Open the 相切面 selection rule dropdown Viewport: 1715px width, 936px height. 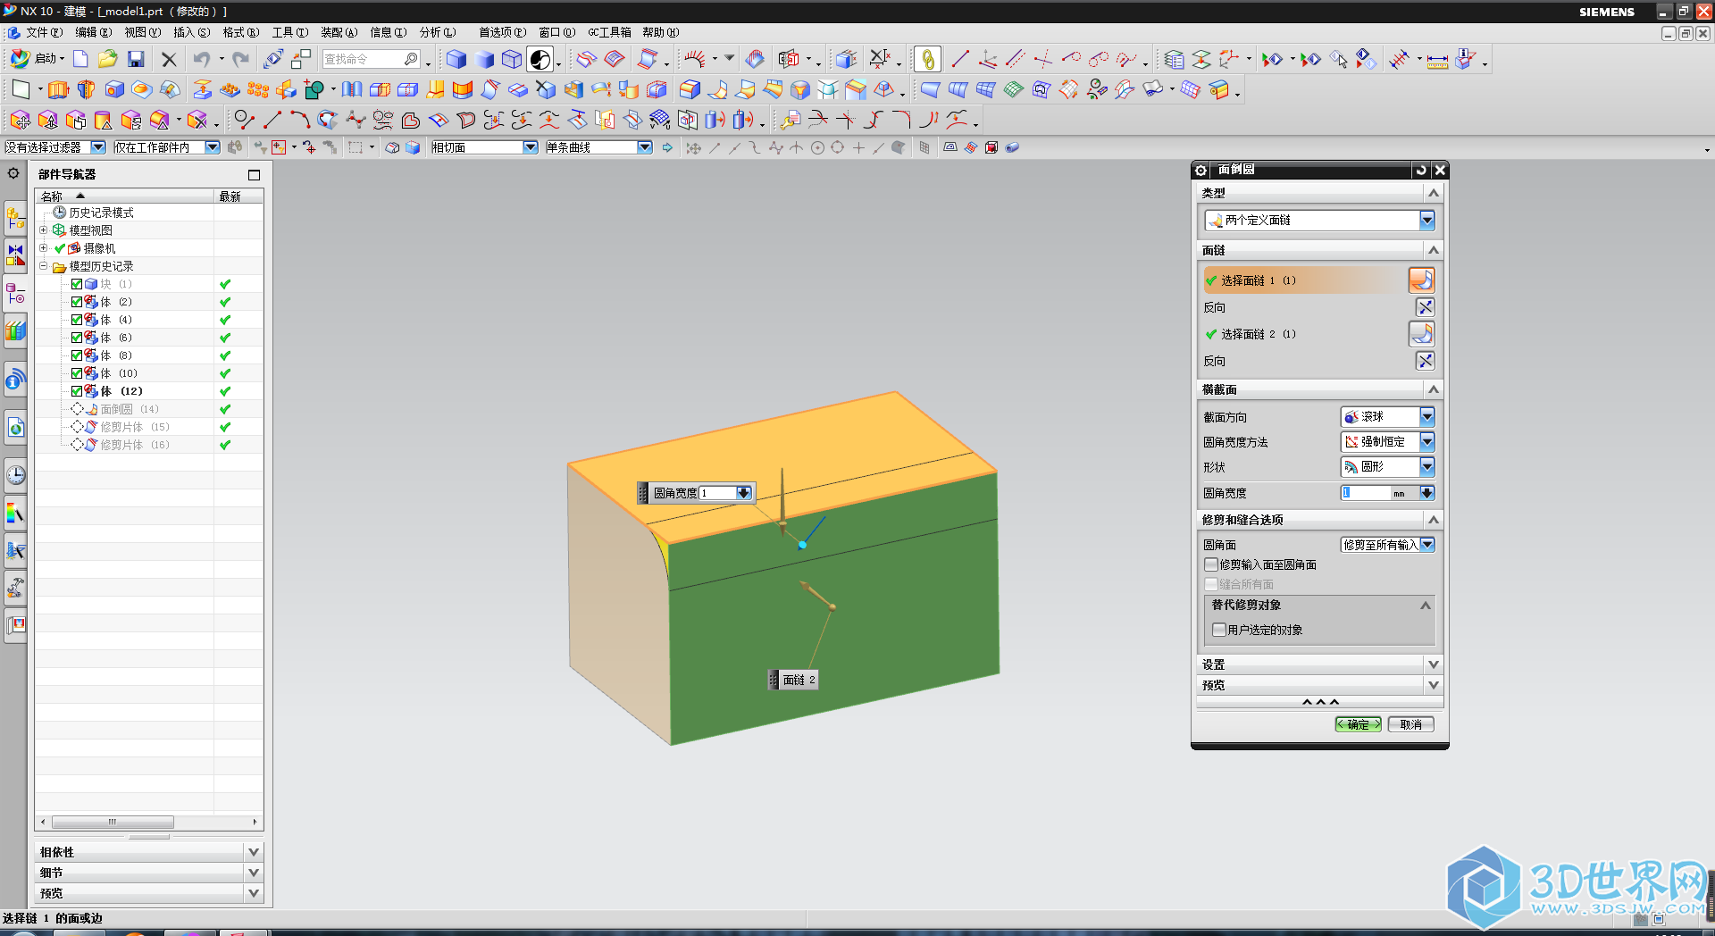pos(484,147)
